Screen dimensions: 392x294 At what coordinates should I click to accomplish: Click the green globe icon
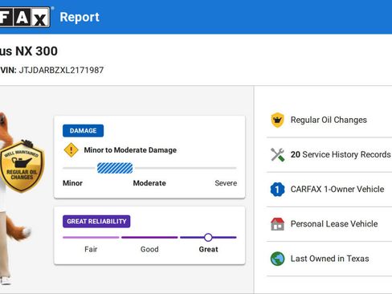(x=277, y=259)
